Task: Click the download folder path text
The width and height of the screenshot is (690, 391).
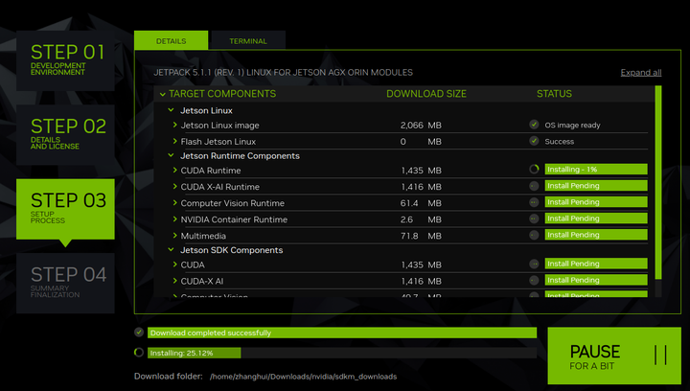Action: tap(303, 377)
